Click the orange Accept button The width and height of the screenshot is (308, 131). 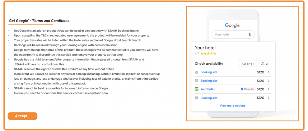tap(22, 116)
